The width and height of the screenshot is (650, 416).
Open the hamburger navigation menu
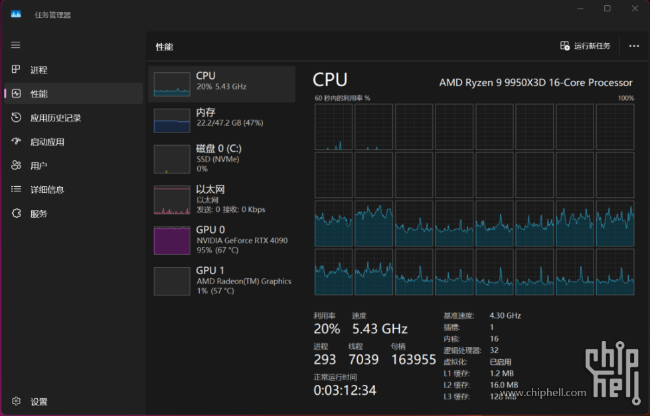(16, 44)
